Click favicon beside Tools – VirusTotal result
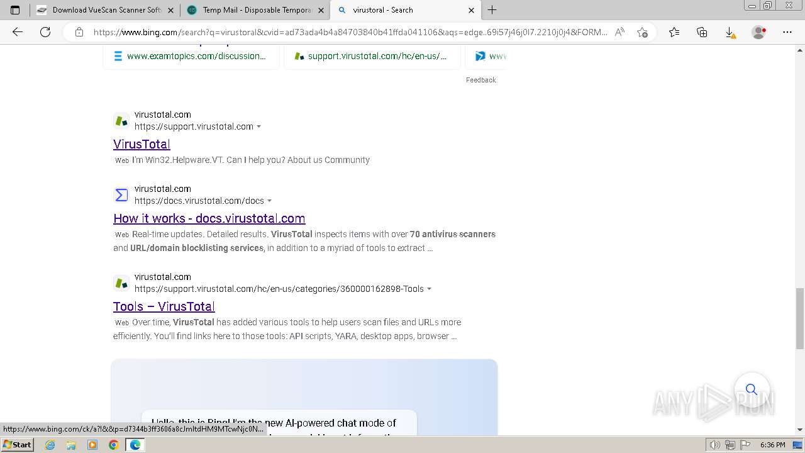The image size is (805, 453). point(121,283)
